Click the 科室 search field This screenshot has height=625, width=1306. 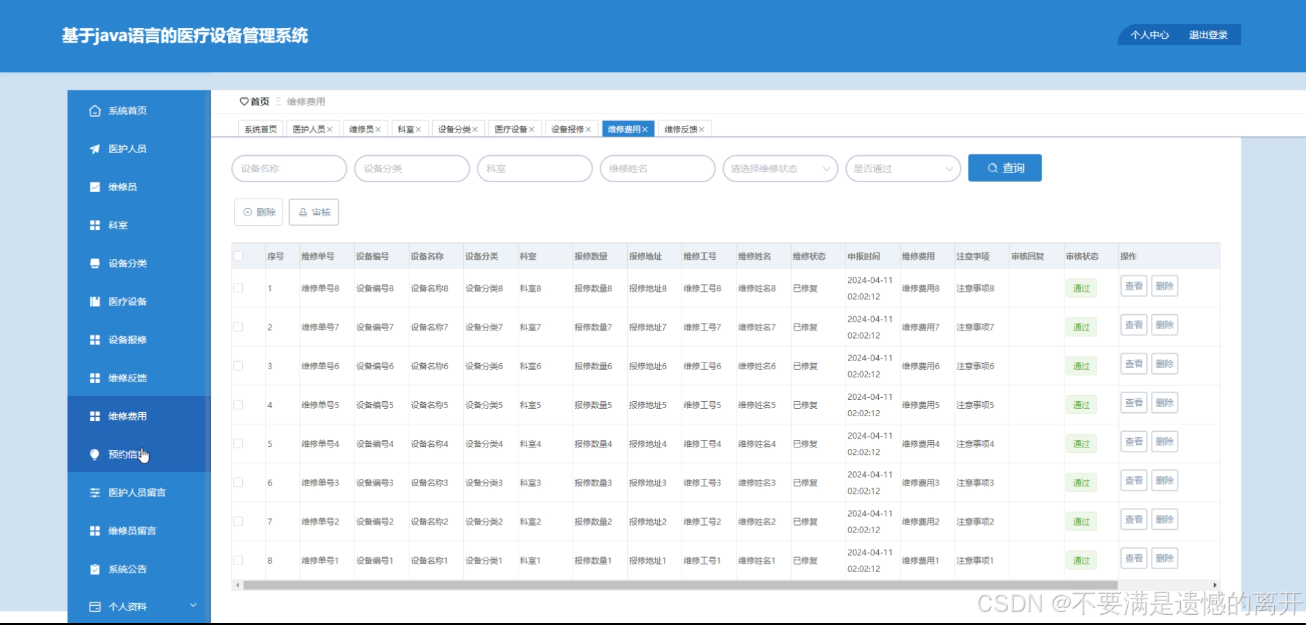(535, 169)
